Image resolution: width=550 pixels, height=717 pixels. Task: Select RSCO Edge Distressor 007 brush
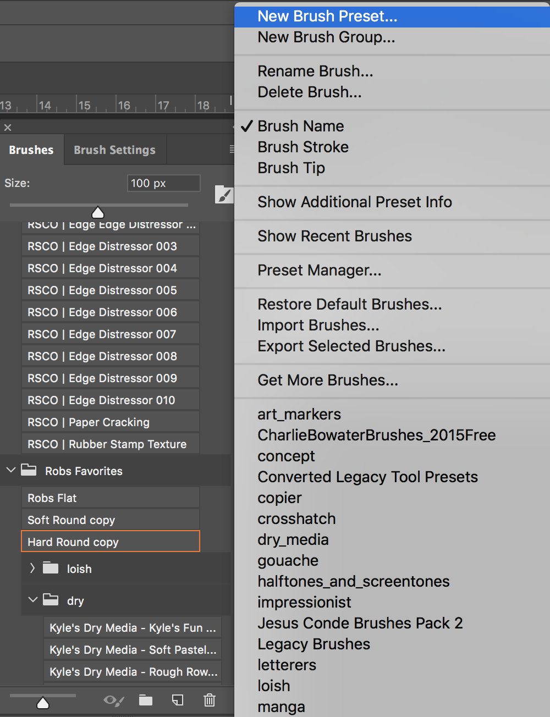coord(111,334)
